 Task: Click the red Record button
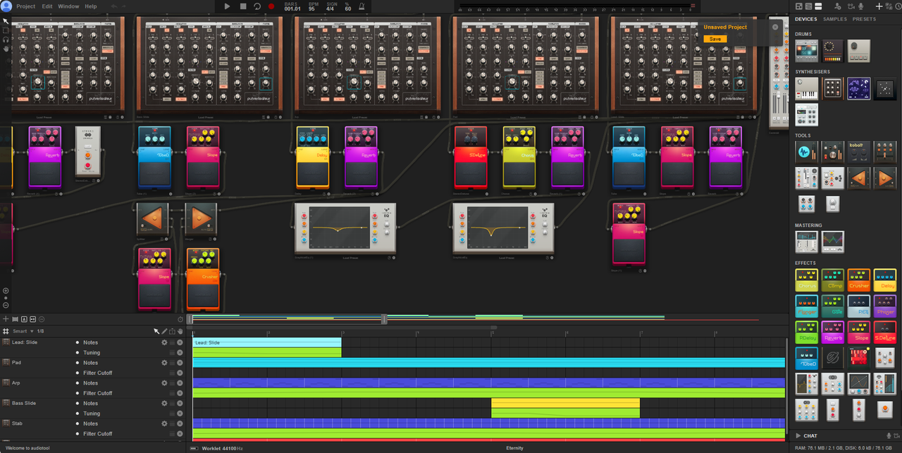click(271, 6)
